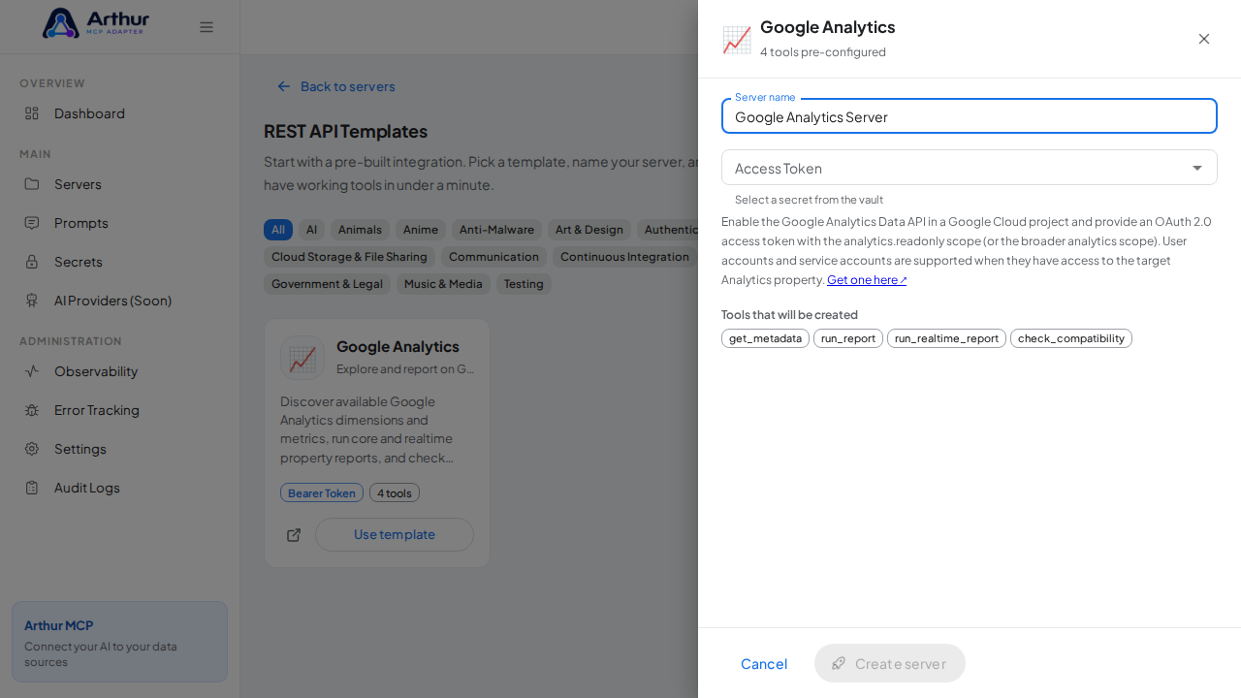Follow the Get one here link

tap(867, 280)
